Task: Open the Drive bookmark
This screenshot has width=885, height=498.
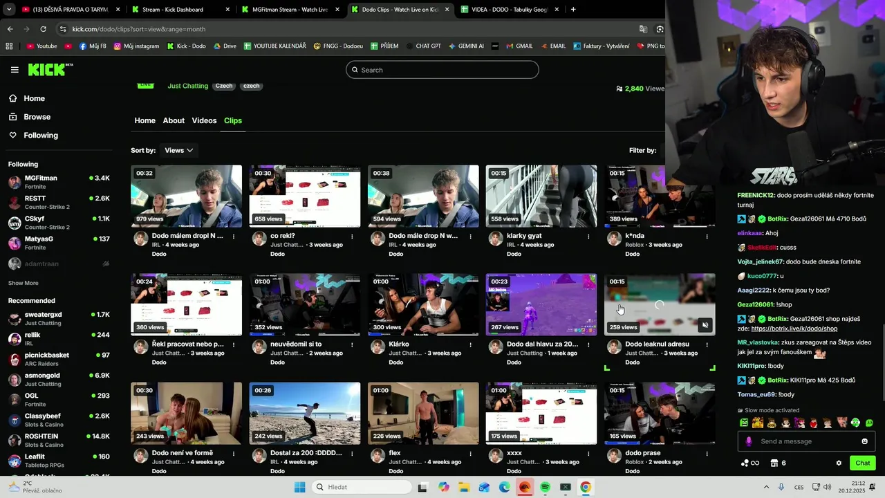Action: (225, 46)
